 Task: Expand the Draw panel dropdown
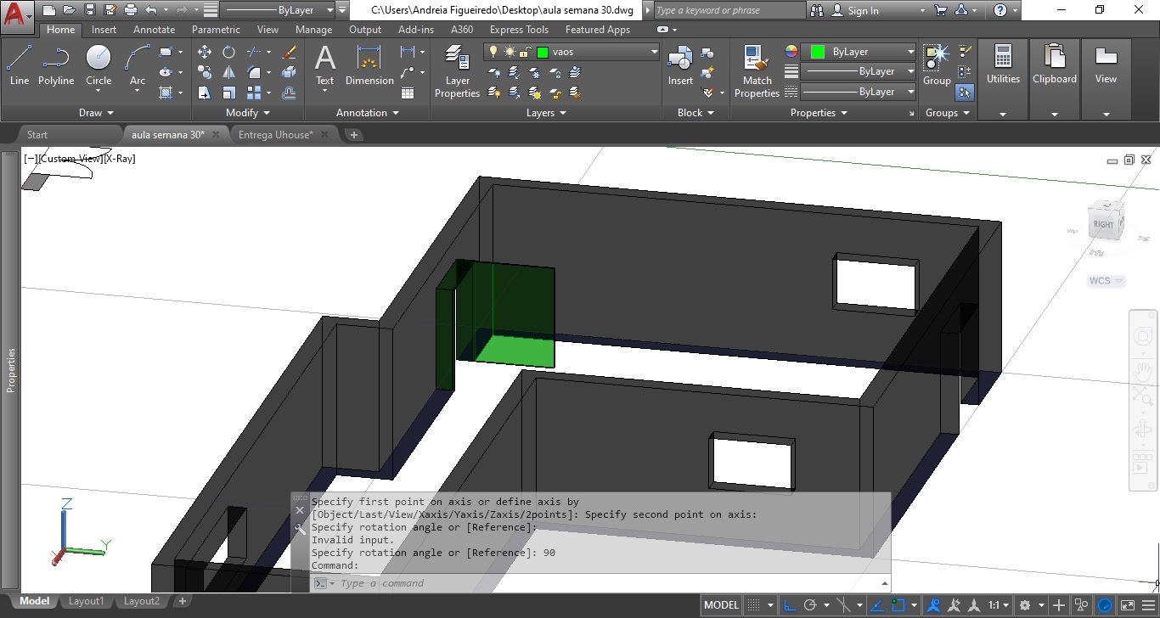click(x=96, y=112)
